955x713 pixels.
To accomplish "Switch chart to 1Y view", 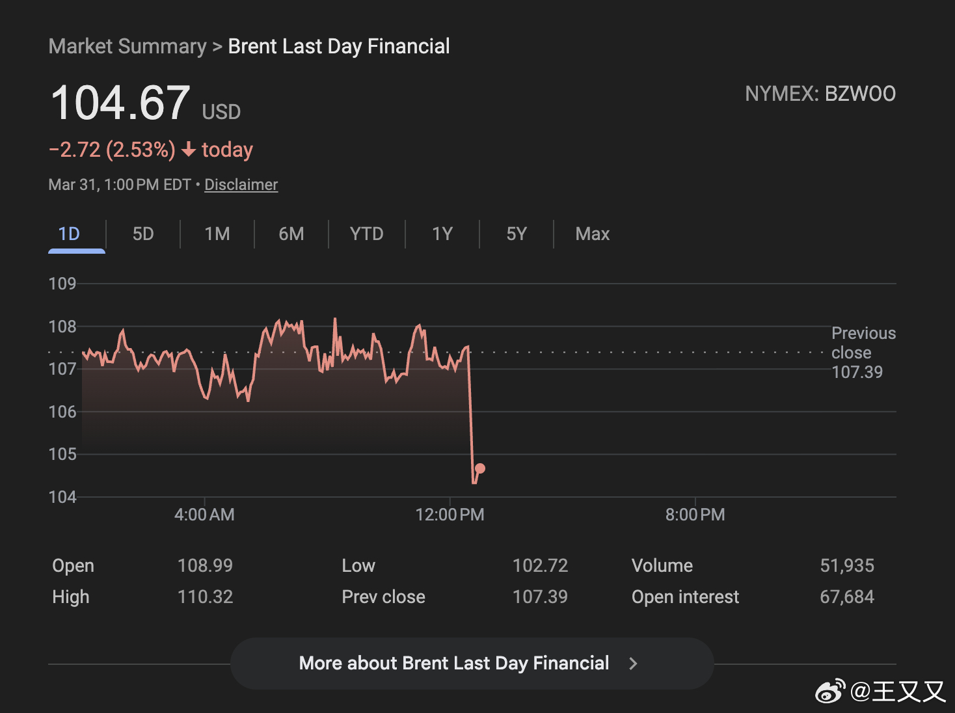I will pos(442,234).
